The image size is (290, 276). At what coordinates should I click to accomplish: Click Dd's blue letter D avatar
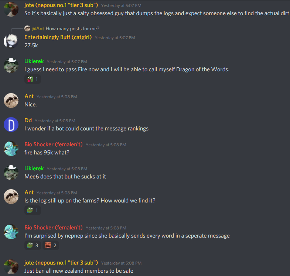(11, 125)
